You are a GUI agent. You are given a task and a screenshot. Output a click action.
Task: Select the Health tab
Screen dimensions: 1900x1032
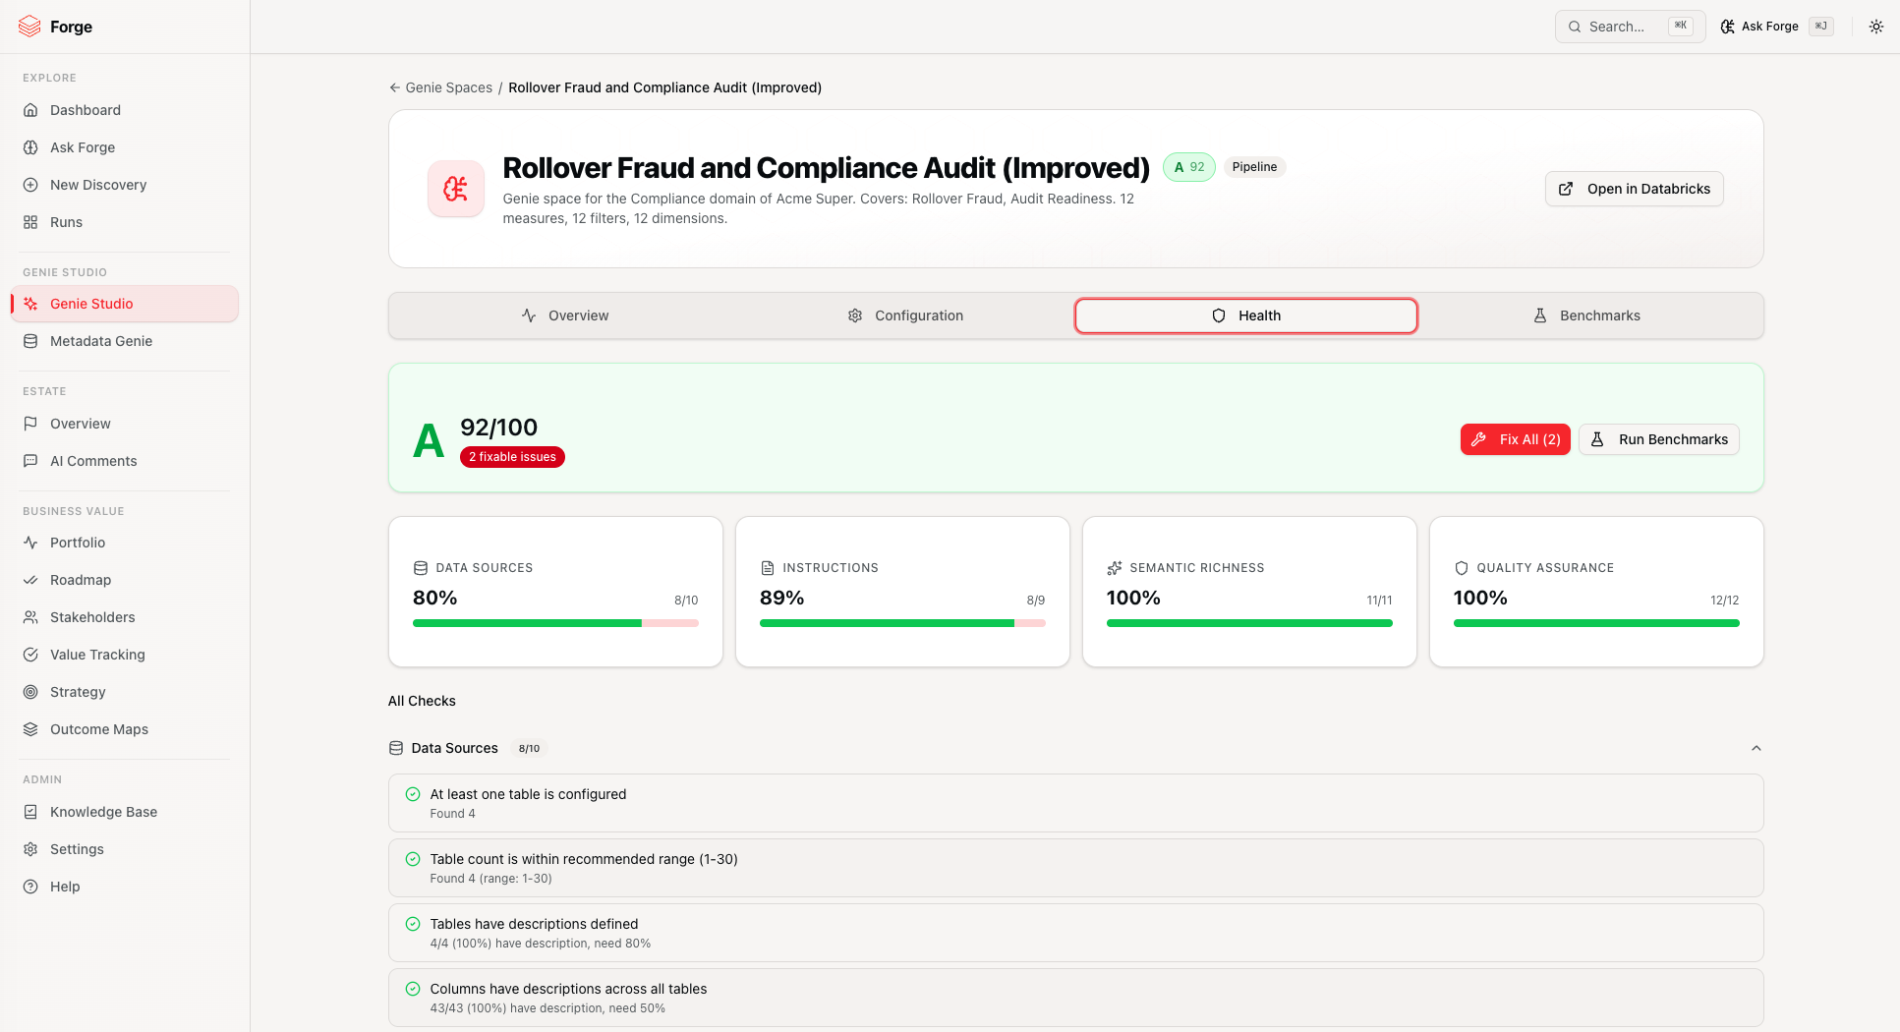click(x=1246, y=315)
